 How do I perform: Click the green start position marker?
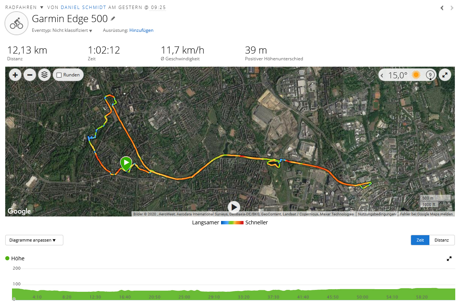point(126,163)
